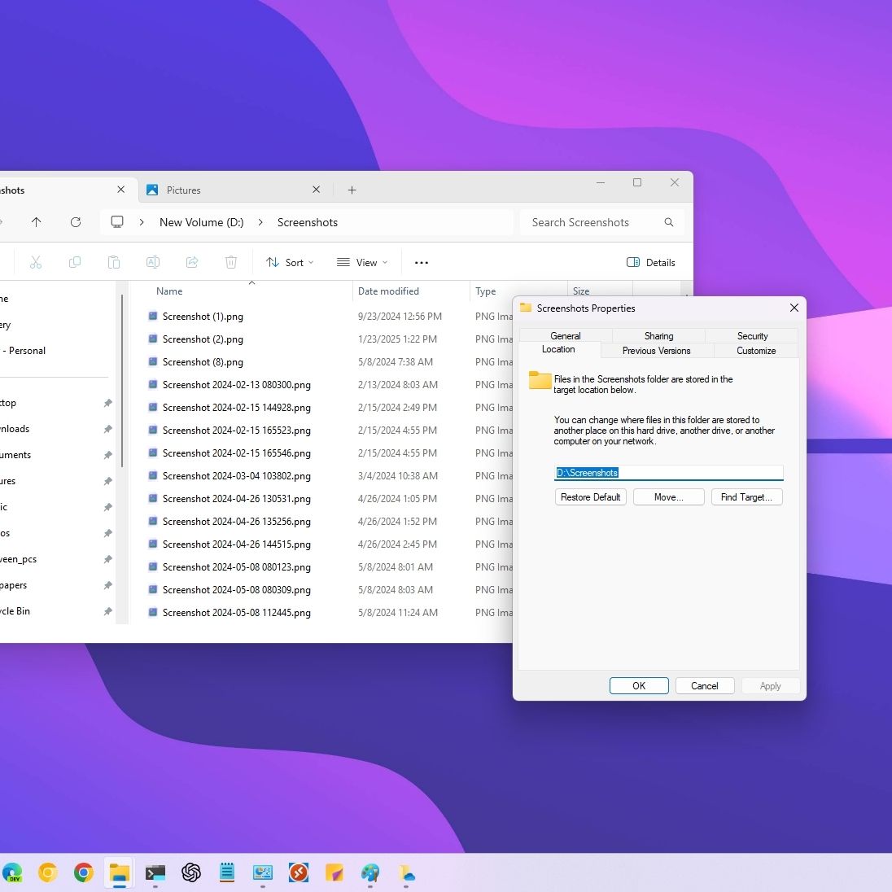Expand the View dropdown menu

[x=362, y=262]
